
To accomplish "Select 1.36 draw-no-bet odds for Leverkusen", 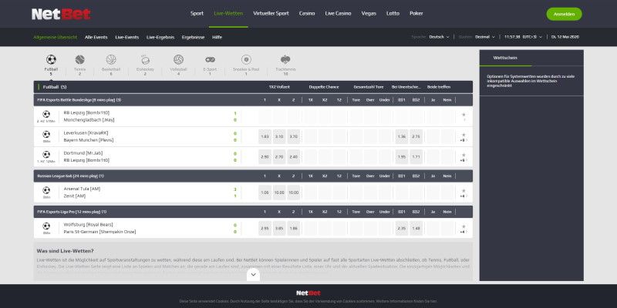I will coord(402,137).
